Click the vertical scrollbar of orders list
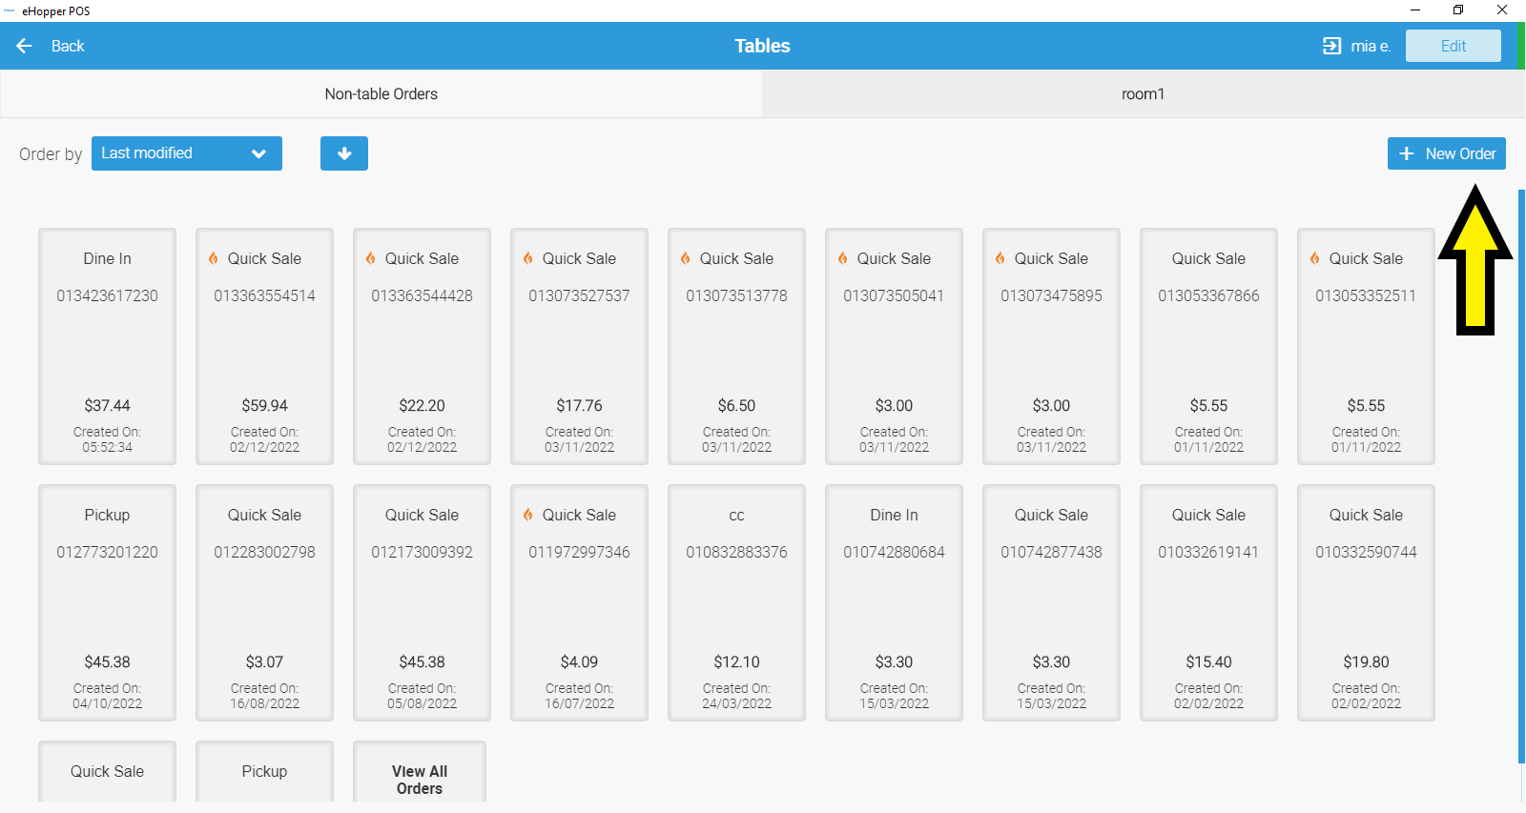The image size is (1526, 813). [1521, 477]
